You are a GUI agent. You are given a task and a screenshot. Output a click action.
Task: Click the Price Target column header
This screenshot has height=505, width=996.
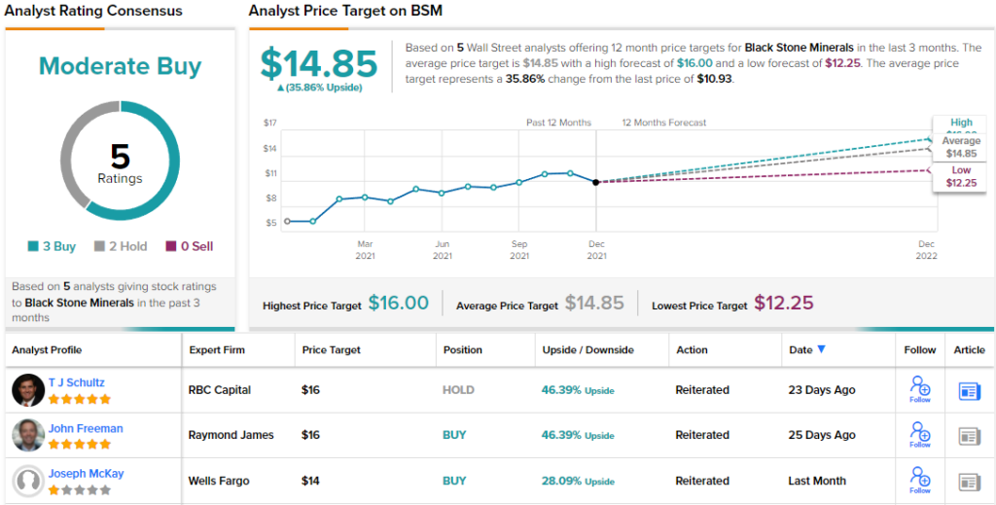click(x=331, y=349)
